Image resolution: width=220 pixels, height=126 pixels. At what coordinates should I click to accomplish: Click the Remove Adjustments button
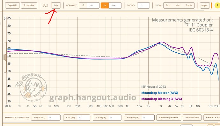169,117
